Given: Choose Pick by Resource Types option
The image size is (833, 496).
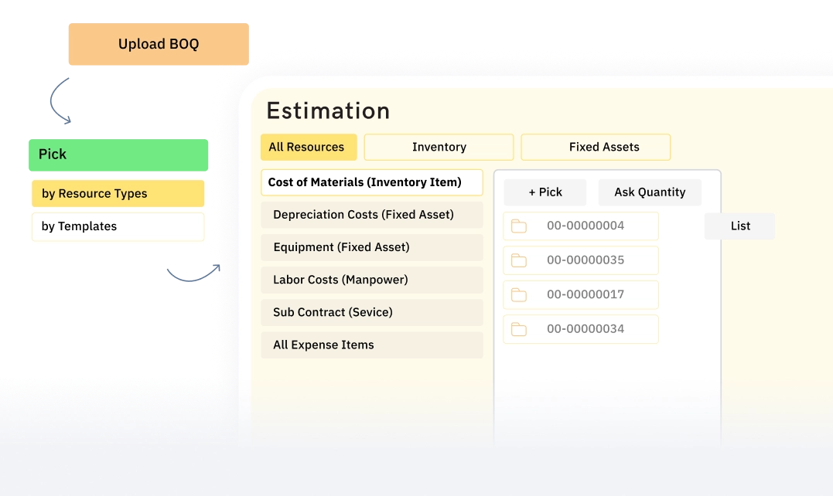Looking at the screenshot, I should pos(118,193).
